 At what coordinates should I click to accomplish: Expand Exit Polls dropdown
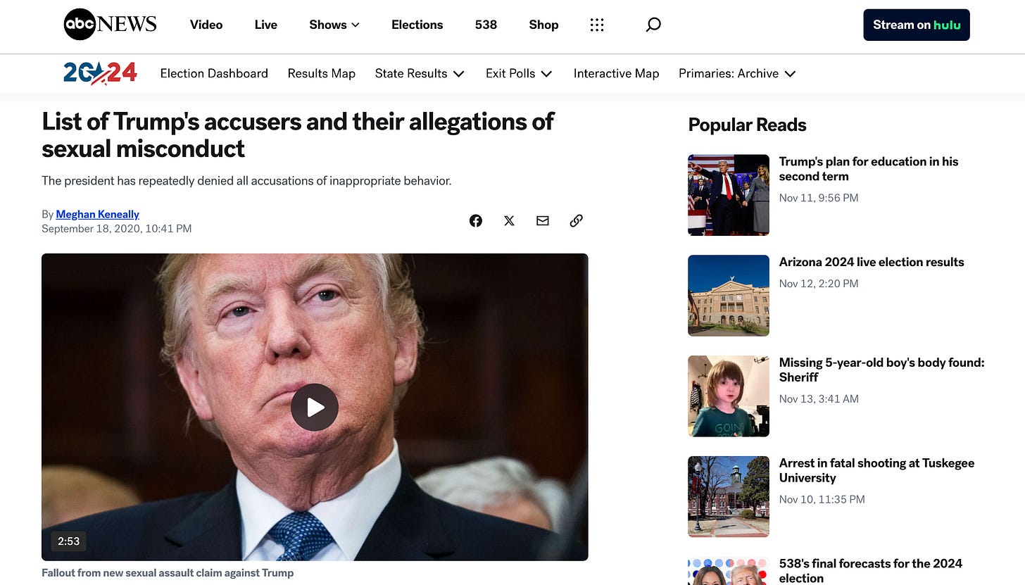tap(519, 73)
